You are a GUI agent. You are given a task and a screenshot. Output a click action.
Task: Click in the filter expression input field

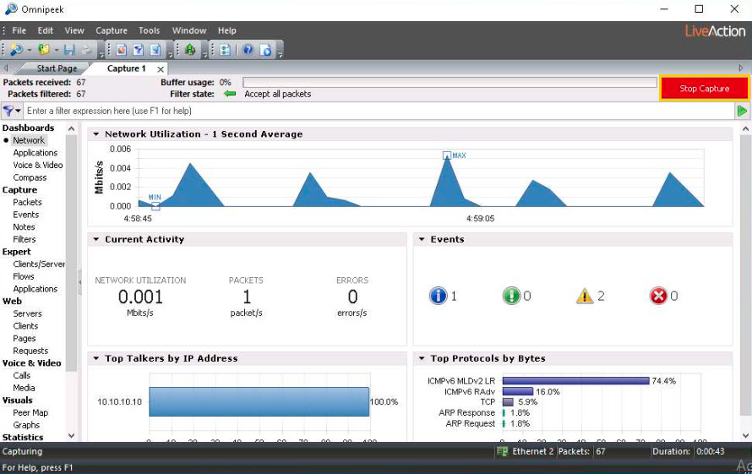click(379, 111)
